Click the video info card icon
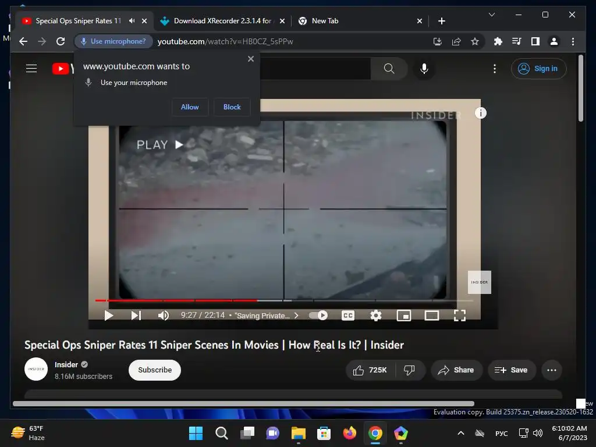Viewport: 596px width, 447px height. point(480,113)
